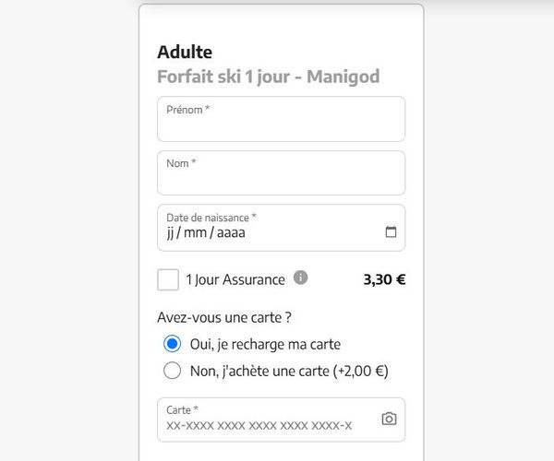Open the date picker calendar icon
The image size is (554, 461).
pyautogui.click(x=391, y=232)
